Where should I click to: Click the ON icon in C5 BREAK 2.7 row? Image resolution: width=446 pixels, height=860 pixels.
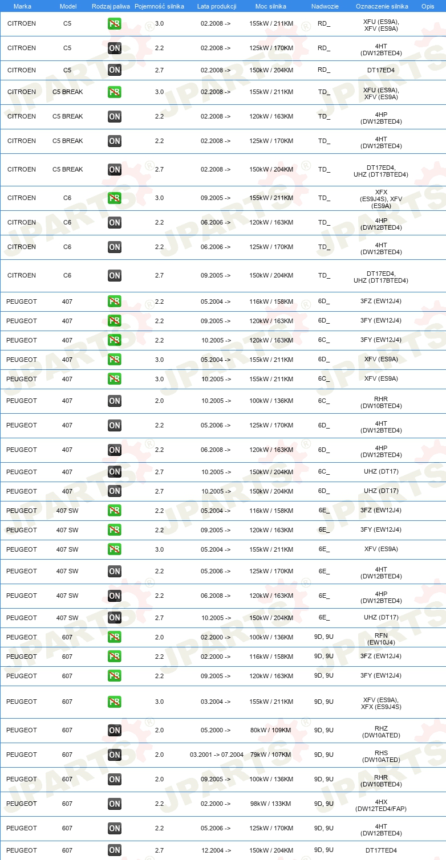[x=115, y=169]
